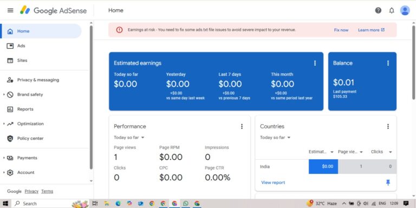Open Learn more link in alert

pos(371,30)
